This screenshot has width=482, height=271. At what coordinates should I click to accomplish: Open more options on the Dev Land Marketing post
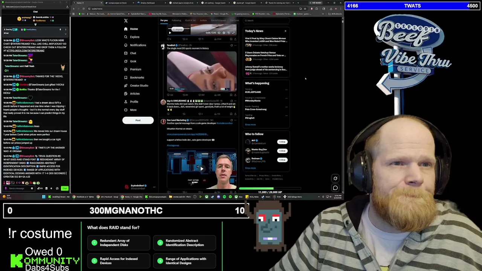point(235,120)
